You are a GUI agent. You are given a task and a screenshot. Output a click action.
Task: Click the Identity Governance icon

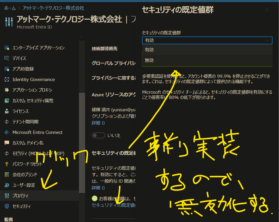click(7, 80)
